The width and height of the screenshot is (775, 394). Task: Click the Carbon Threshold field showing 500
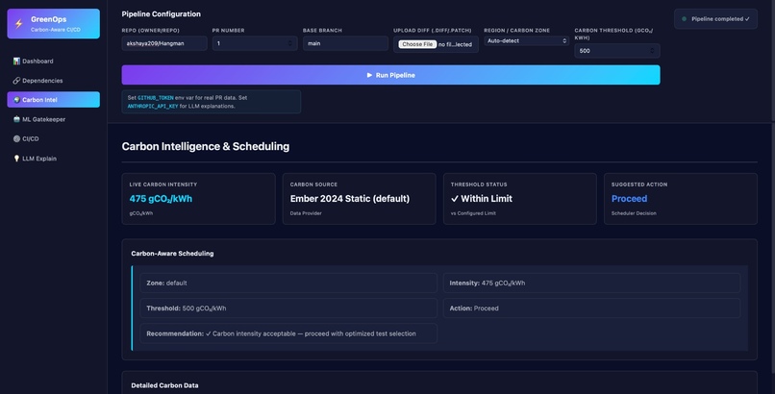[617, 51]
